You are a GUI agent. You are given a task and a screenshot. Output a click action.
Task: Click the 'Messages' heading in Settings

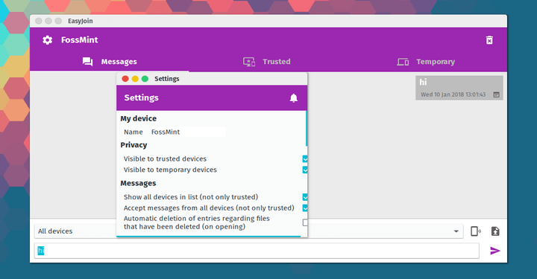(138, 183)
